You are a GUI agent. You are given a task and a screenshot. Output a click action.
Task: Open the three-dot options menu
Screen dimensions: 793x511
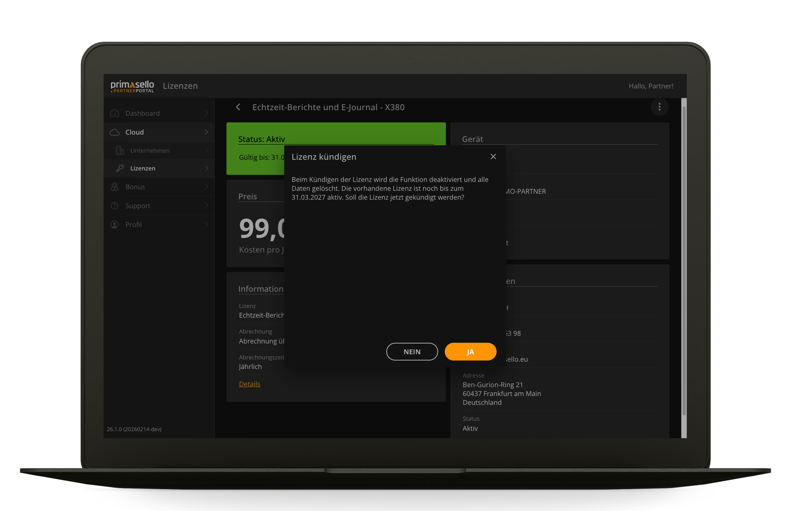pyautogui.click(x=659, y=107)
